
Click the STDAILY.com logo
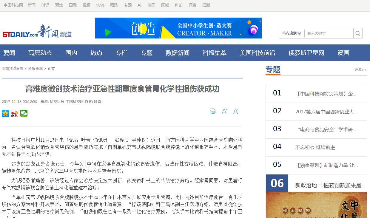point(20,34)
